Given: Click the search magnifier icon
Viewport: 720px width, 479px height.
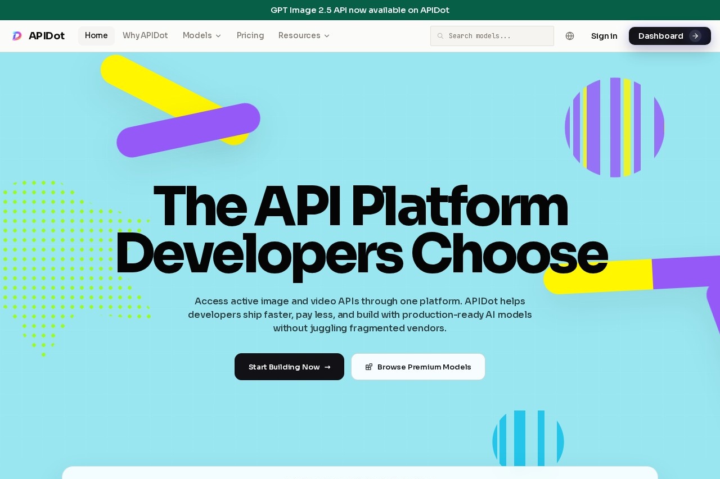Looking at the screenshot, I should tap(440, 36).
